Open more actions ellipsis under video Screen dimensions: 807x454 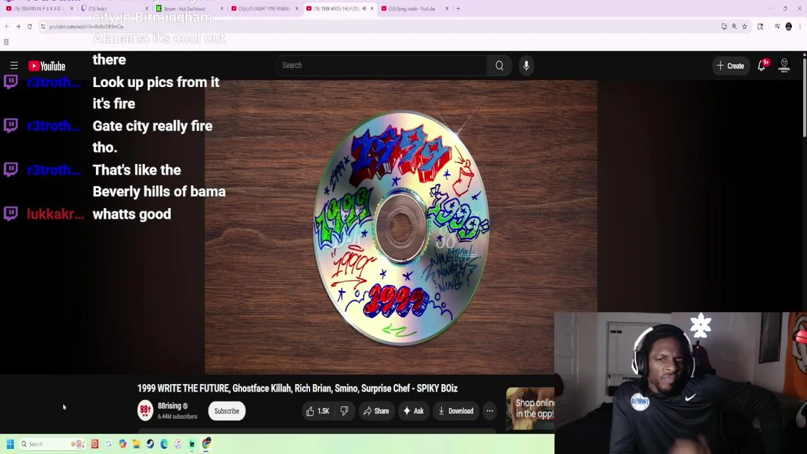(490, 411)
